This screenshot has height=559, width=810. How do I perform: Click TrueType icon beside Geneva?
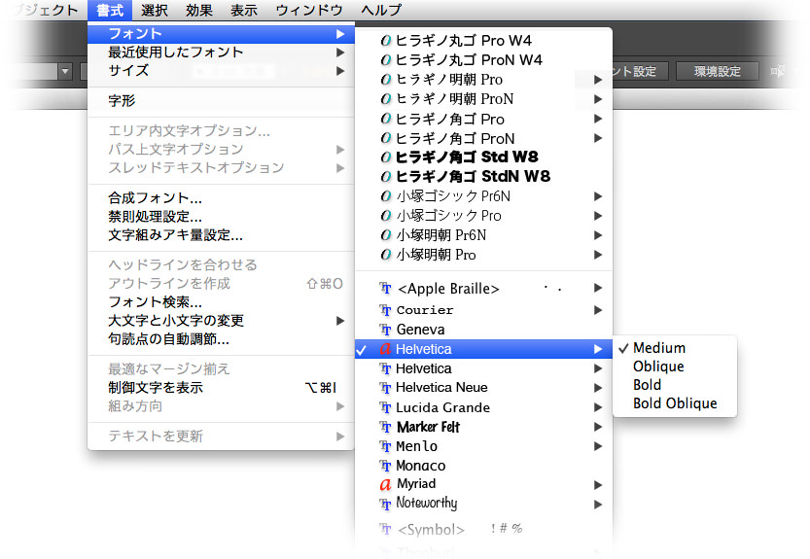(x=385, y=330)
